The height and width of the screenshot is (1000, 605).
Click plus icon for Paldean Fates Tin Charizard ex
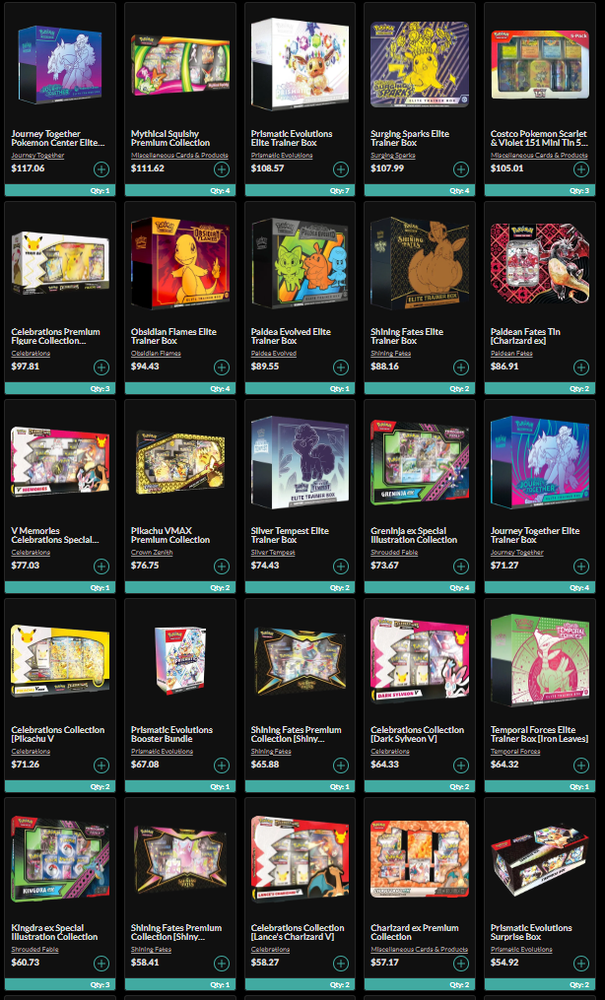click(580, 367)
